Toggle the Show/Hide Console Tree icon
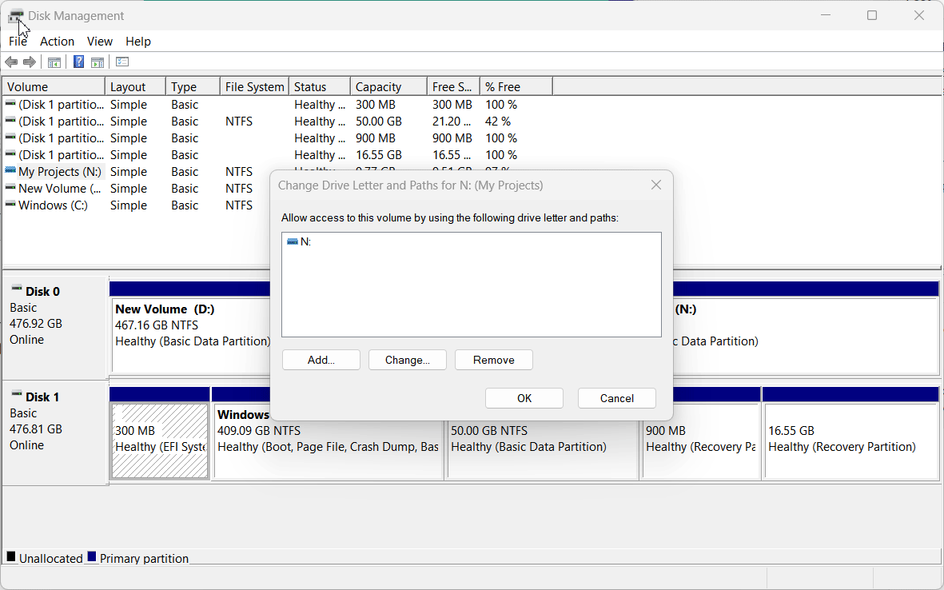Viewport: 944px width, 590px height. click(x=54, y=62)
